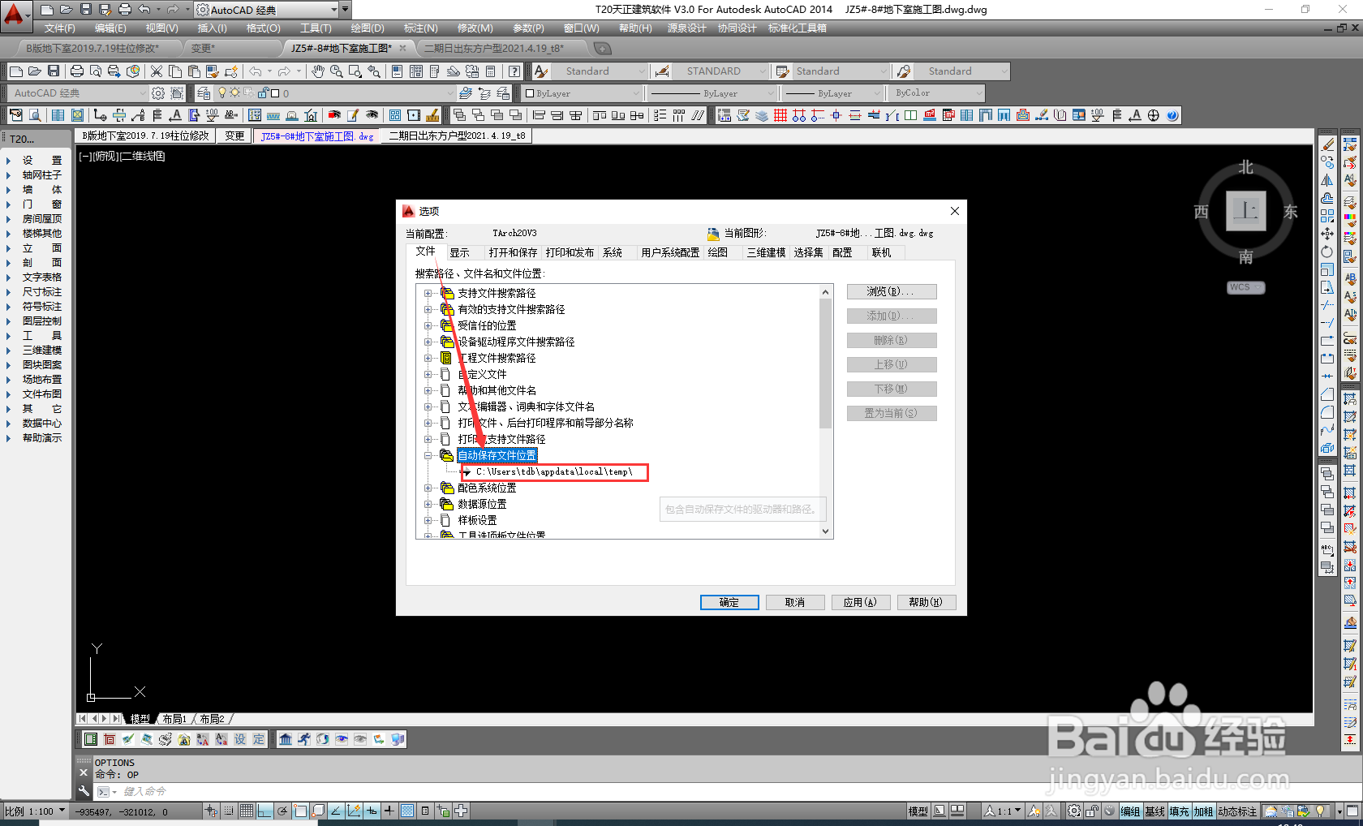Click the status bar Workspace Switching gear icon
The height and width of the screenshot is (826, 1363).
coord(1074,811)
